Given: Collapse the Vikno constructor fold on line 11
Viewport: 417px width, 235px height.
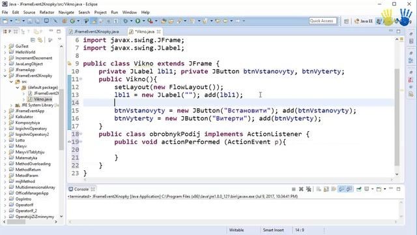Looking at the screenshot, I should click(81, 79).
